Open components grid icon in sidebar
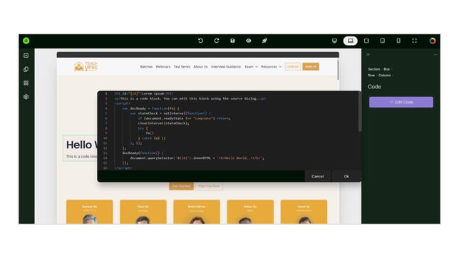This screenshot has height=258, width=459. coord(26,83)
